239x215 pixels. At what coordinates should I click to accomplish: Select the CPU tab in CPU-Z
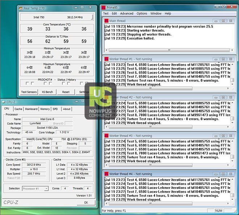[x=7, y=108]
